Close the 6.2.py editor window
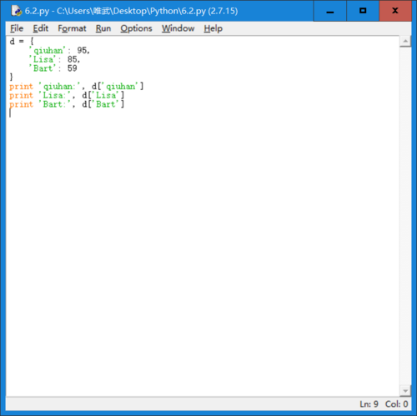 (x=395, y=11)
